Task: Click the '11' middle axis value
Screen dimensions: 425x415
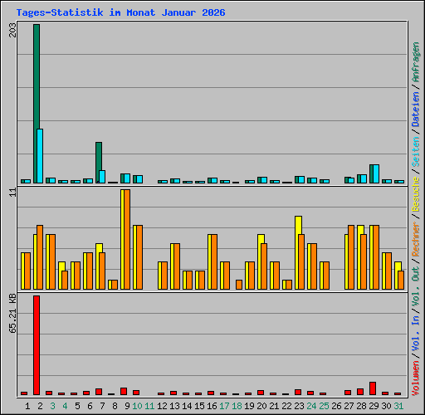Action: [x=12, y=192]
